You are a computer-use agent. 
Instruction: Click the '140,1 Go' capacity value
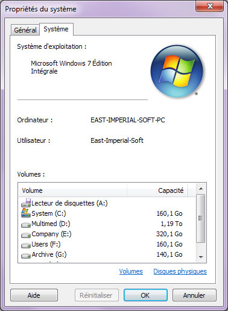[x=169, y=254]
